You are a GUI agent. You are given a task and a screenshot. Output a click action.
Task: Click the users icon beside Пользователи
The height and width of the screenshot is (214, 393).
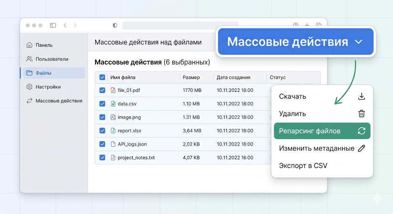click(29, 59)
